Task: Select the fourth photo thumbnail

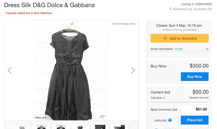Action: pos(80,127)
